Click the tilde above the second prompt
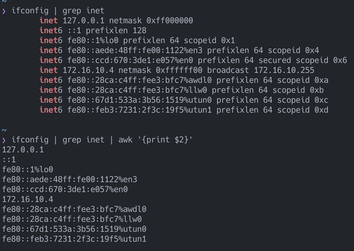The image size is (354, 251). (x=4, y=130)
